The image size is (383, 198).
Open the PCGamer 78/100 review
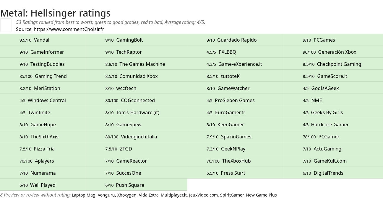pos(333,137)
